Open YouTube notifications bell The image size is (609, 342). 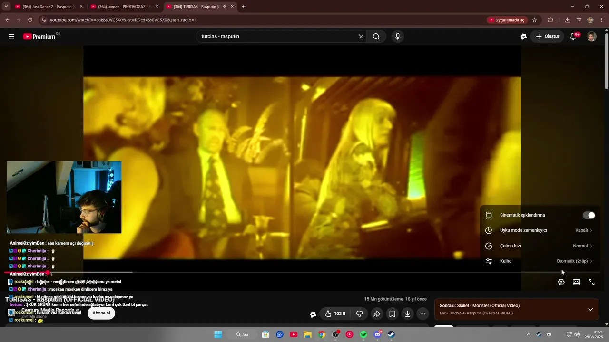(x=574, y=37)
